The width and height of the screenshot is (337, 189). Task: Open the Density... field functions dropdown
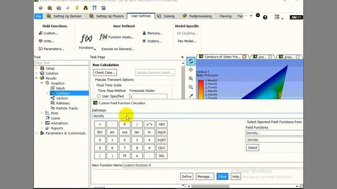274,133
